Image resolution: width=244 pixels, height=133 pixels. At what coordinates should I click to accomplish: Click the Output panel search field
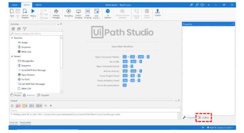click(x=95, y=110)
